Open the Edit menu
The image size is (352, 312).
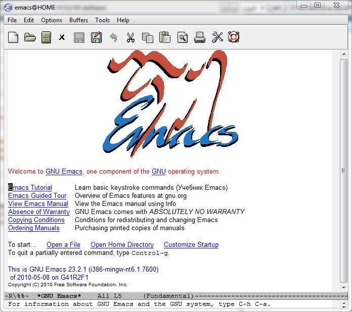click(x=29, y=20)
